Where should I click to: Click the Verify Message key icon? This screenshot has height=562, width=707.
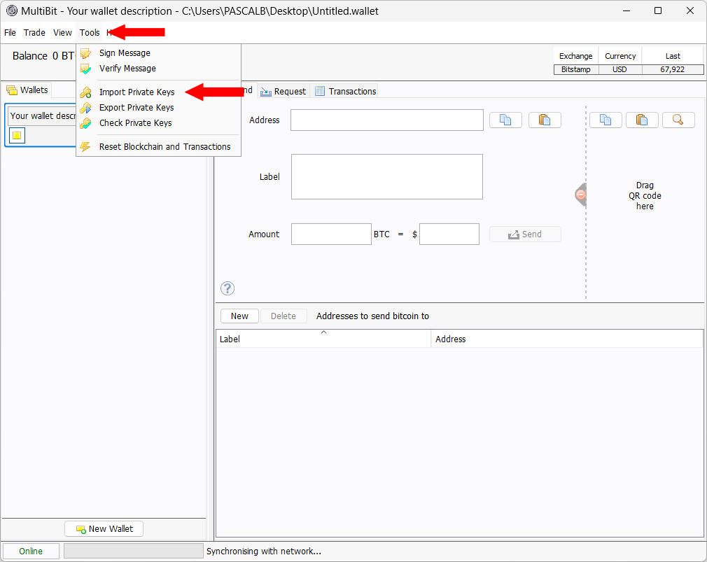click(x=86, y=68)
